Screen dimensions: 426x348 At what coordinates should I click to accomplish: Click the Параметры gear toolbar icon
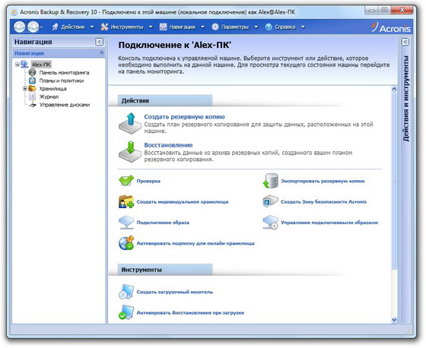pos(215,27)
